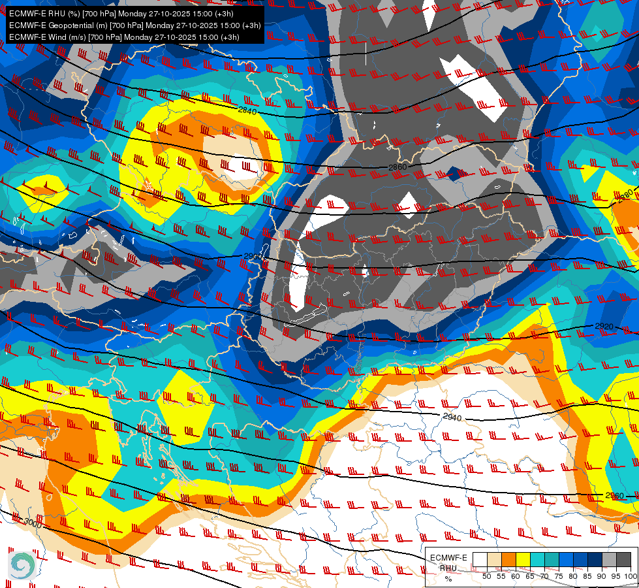This screenshot has width=639, height=588.
Task: Select the ECMWF-E RHU (%) title line
Action: (x=121, y=14)
